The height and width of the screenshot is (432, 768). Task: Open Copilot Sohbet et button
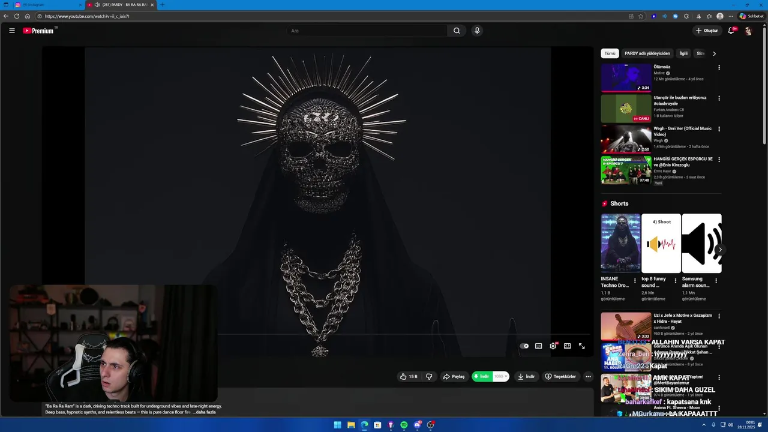pos(752,16)
